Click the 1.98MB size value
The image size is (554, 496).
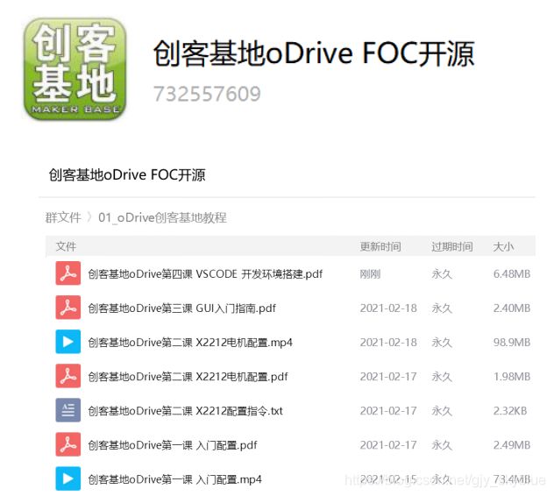pos(512,377)
